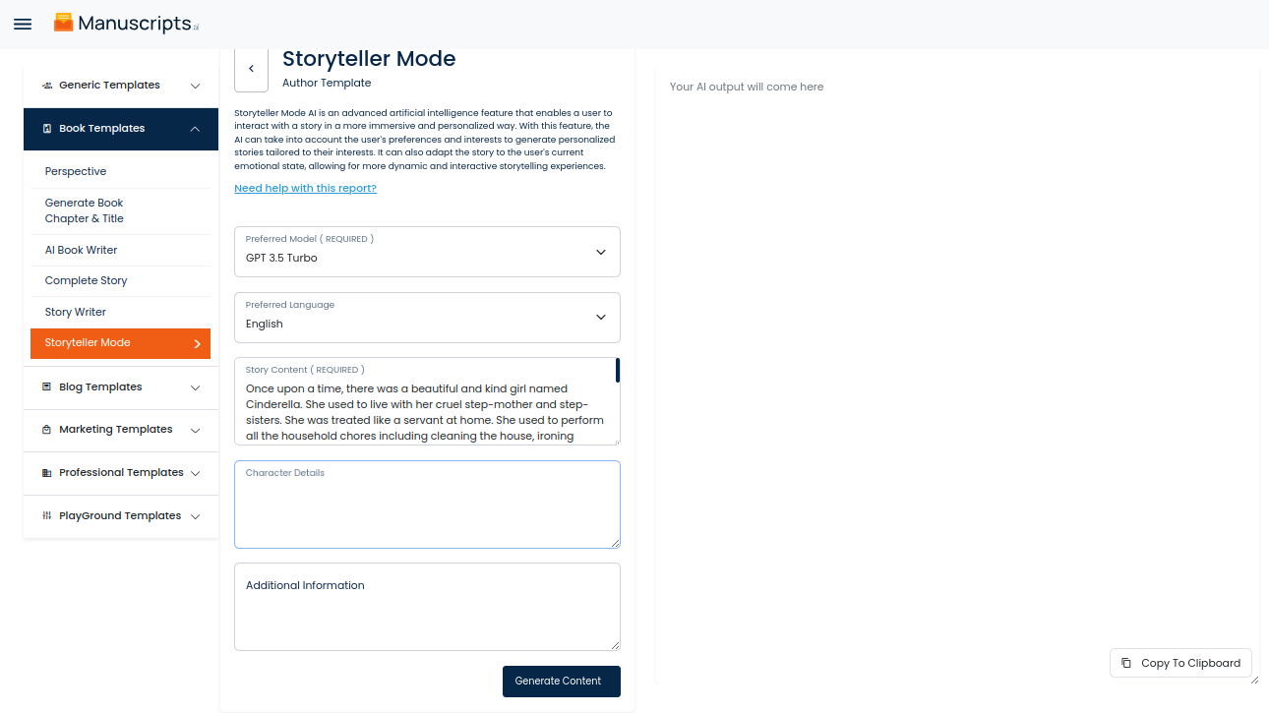Click the Professional Templates section icon
This screenshot has width=1269, height=713.
pos(47,473)
